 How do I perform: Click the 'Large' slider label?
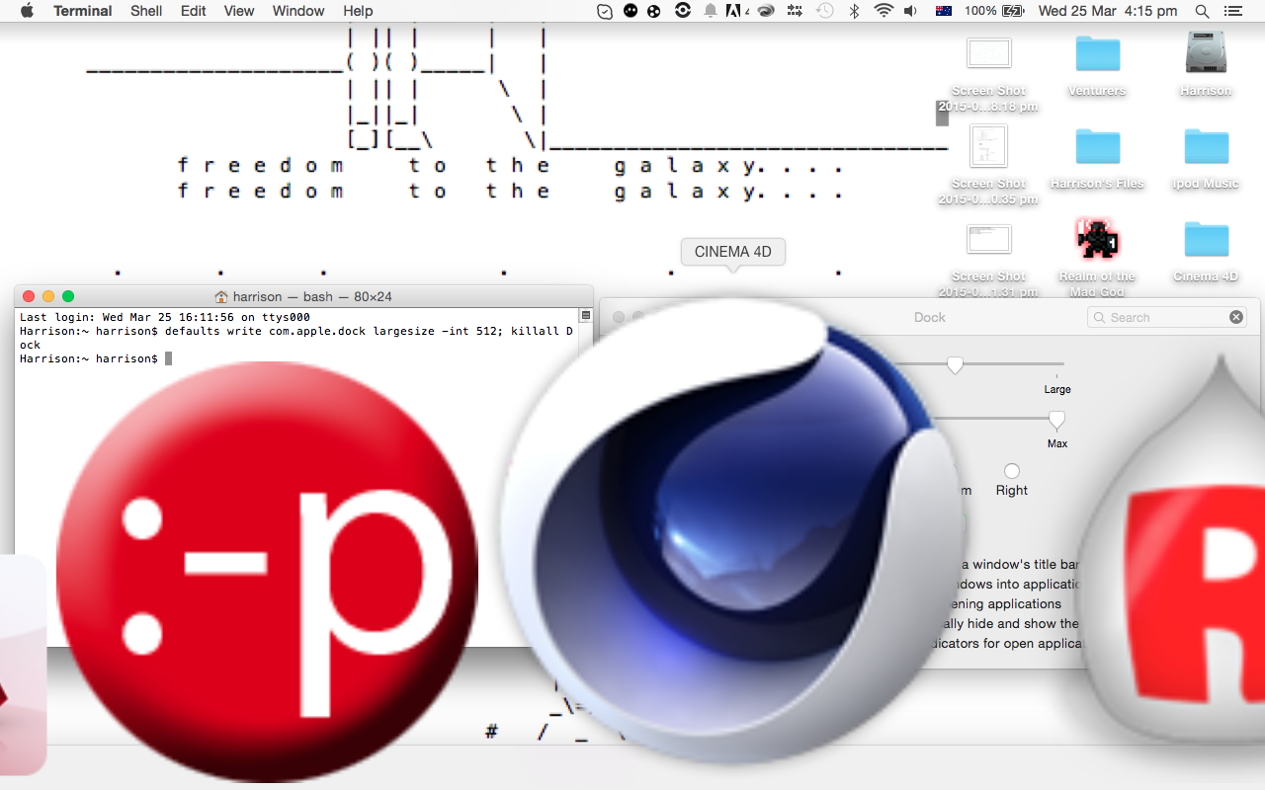coord(1057,389)
